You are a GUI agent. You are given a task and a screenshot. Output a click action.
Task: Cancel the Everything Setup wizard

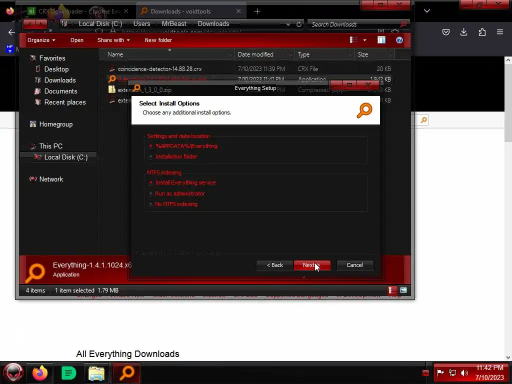click(354, 265)
